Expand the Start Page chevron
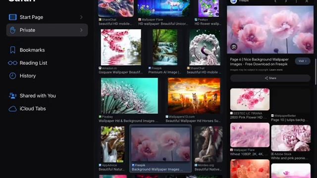The image size is (317, 178). click(x=81, y=17)
